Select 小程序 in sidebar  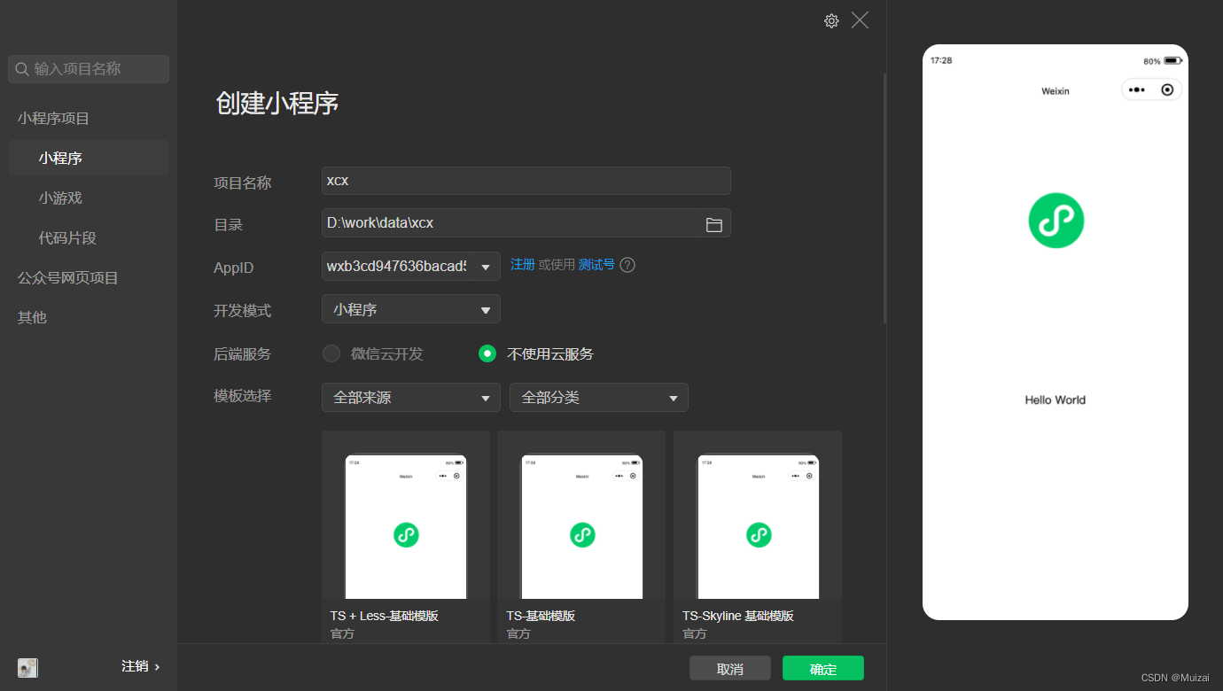click(x=89, y=158)
